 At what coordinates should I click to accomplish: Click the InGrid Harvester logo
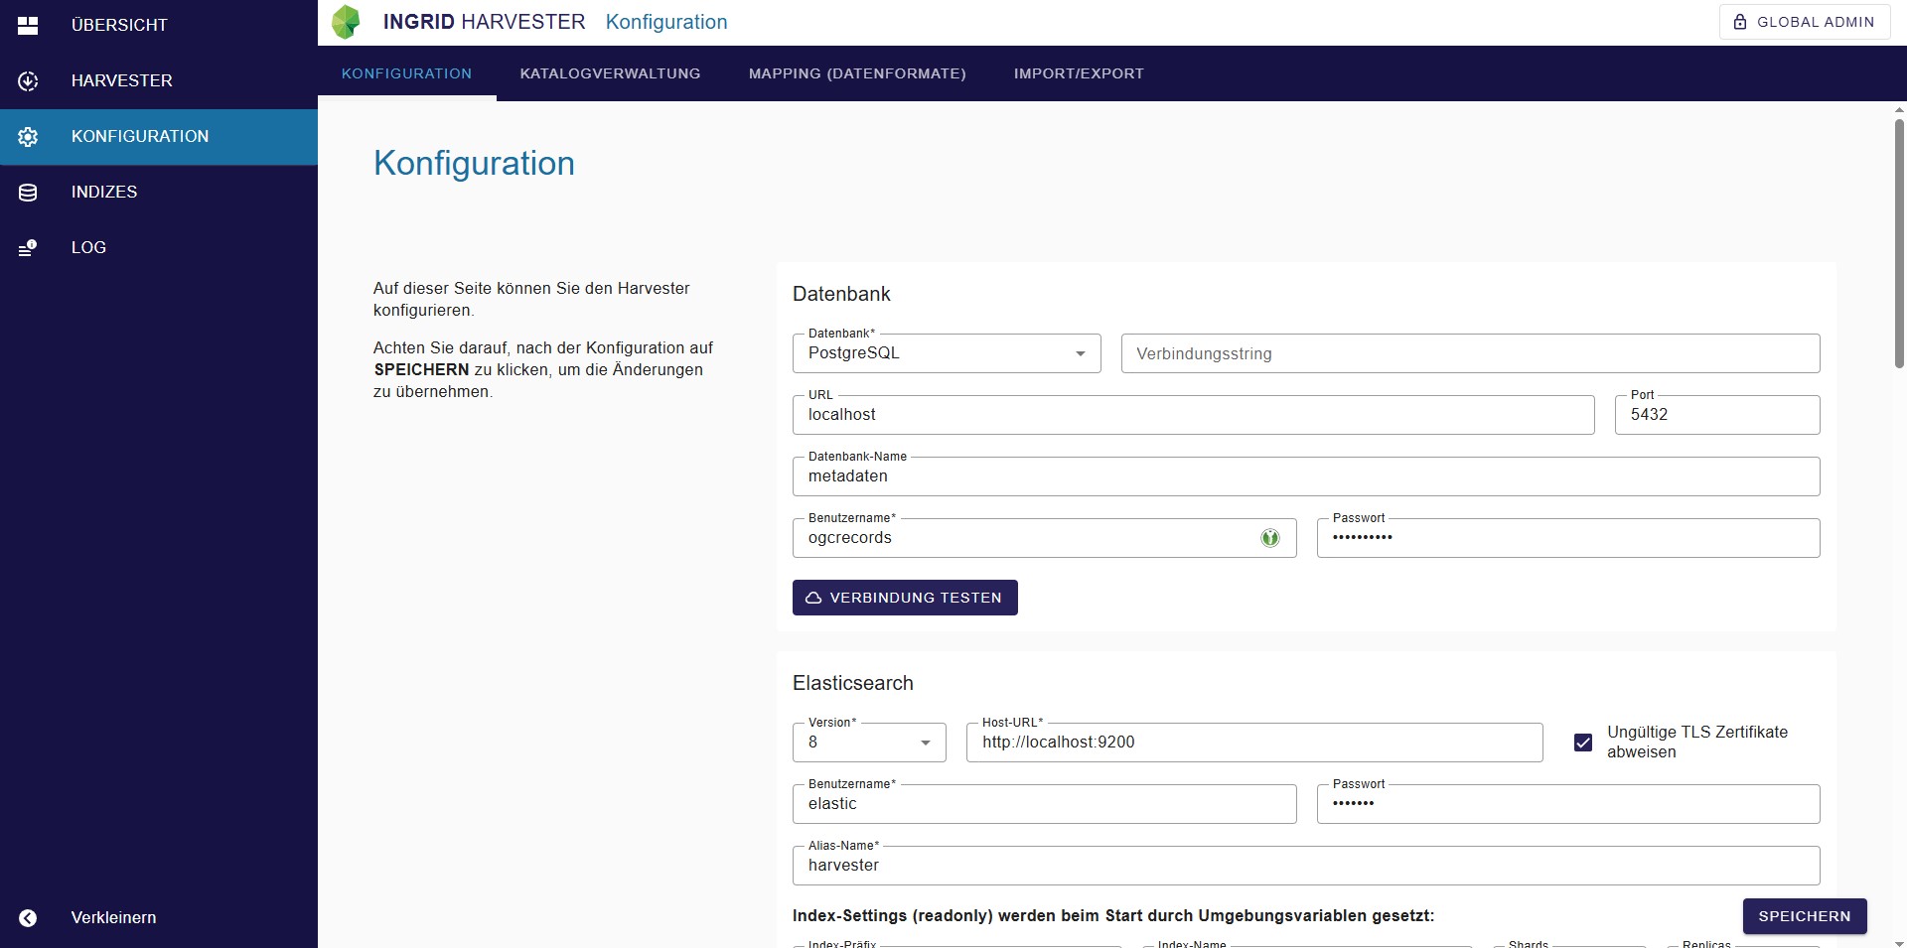pos(346,22)
